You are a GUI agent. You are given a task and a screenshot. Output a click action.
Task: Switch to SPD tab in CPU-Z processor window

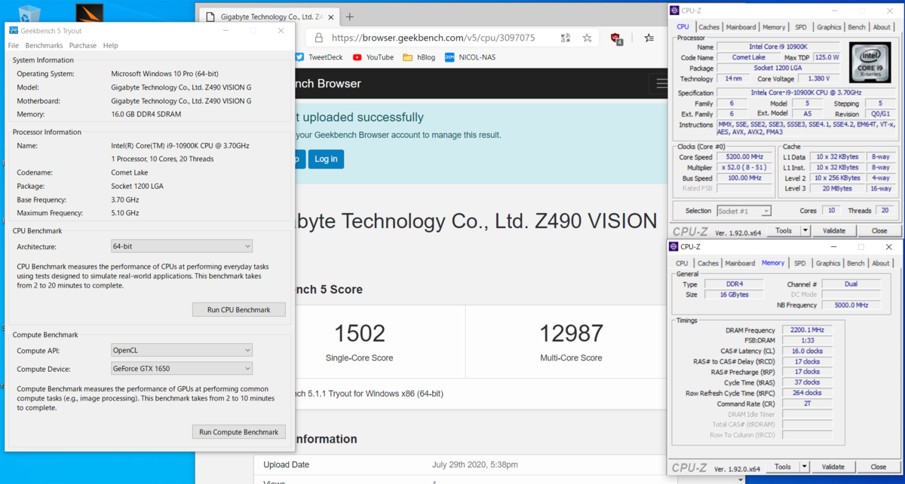[800, 27]
